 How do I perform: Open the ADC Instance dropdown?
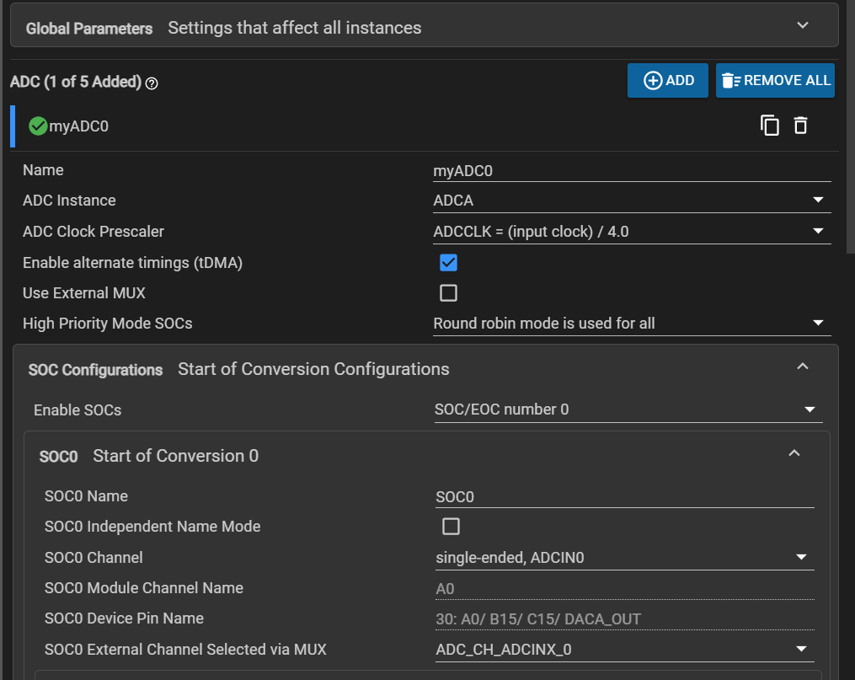pos(630,201)
